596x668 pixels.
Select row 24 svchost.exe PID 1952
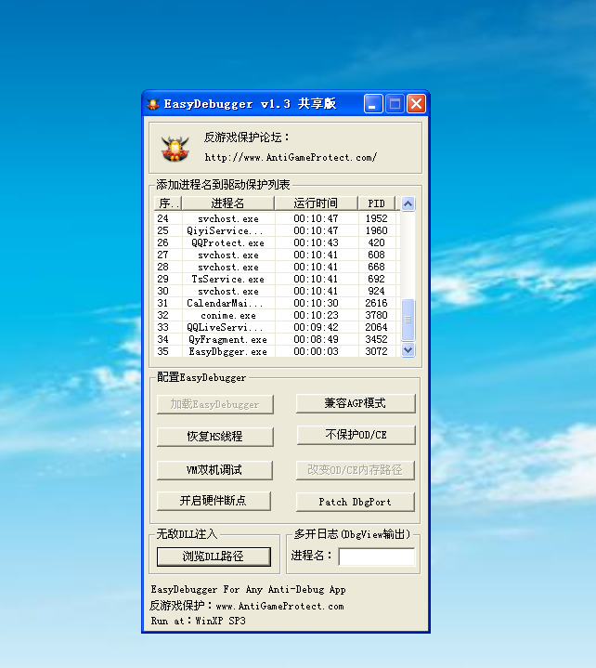click(x=277, y=218)
